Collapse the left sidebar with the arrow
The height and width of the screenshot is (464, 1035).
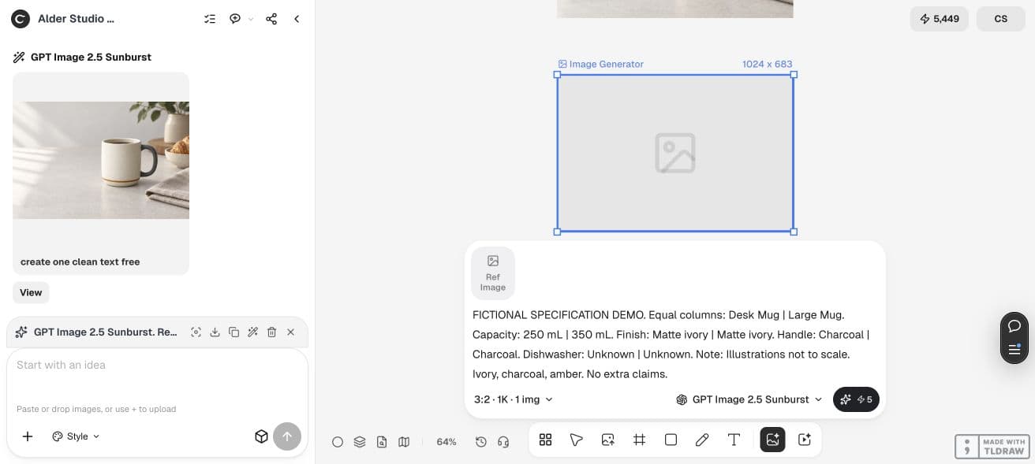(x=297, y=19)
